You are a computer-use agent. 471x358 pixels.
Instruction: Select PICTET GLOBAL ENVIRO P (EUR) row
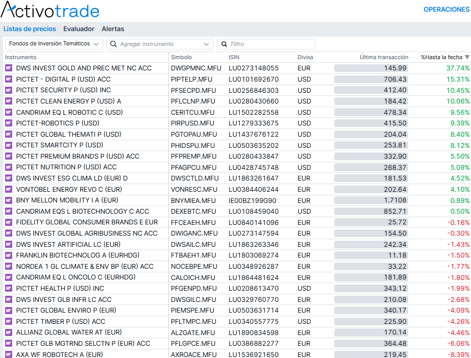pyautogui.click(x=237, y=310)
